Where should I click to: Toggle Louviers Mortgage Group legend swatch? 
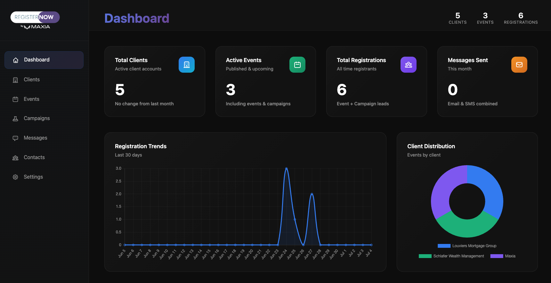(x=444, y=246)
